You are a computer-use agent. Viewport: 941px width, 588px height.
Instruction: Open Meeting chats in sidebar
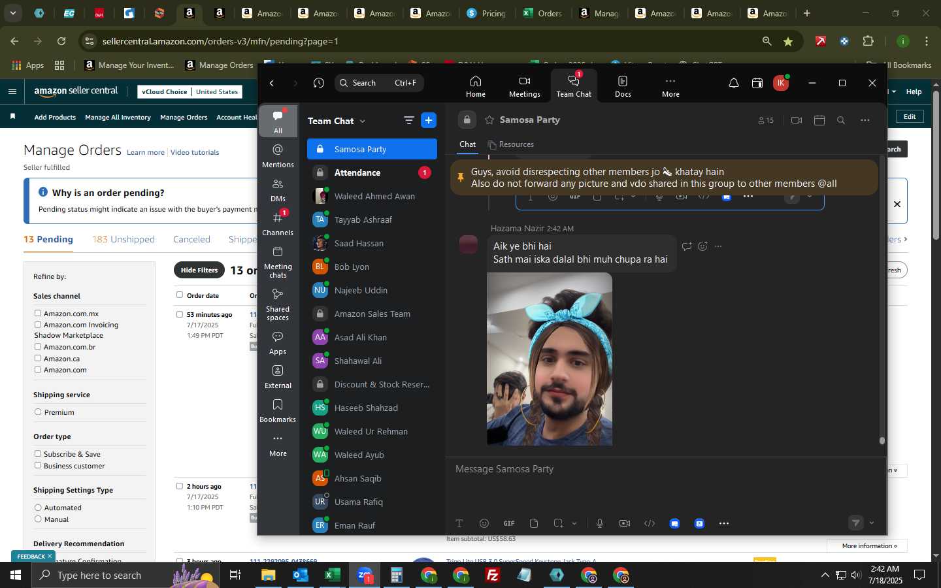[x=278, y=261]
